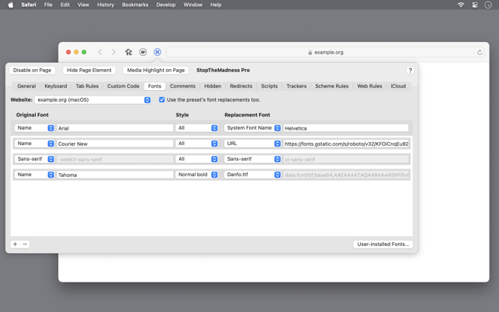Switch to the Keyboard tab
Image resolution: width=499 pixels, height=312 pixels.
(56, 86)
